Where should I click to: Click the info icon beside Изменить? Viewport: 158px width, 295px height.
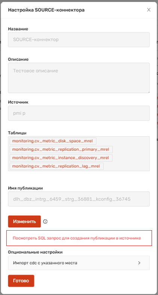click(x=45, y=222)
